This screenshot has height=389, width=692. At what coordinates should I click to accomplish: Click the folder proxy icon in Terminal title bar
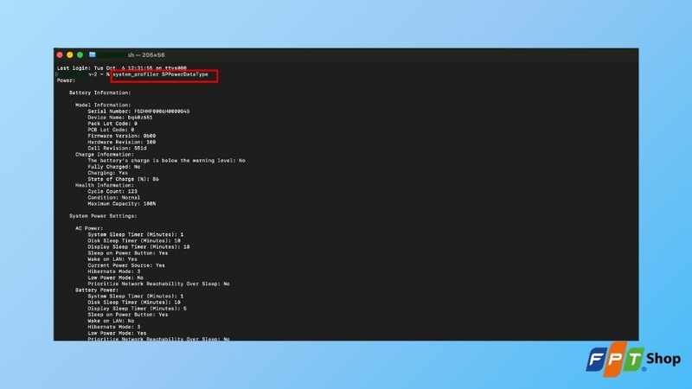(93, 54)
